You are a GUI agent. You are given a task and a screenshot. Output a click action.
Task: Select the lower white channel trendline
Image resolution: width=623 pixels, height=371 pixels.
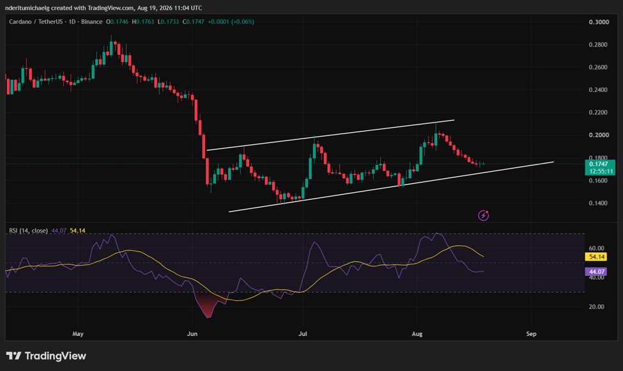tap(391, 186)
